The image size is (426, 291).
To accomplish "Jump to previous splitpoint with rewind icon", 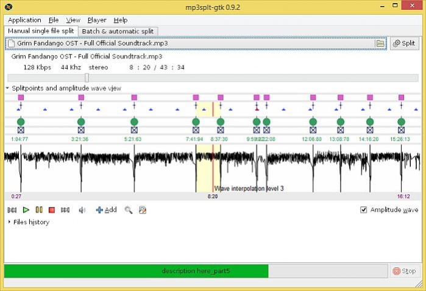I will click(x=12, y=210).
